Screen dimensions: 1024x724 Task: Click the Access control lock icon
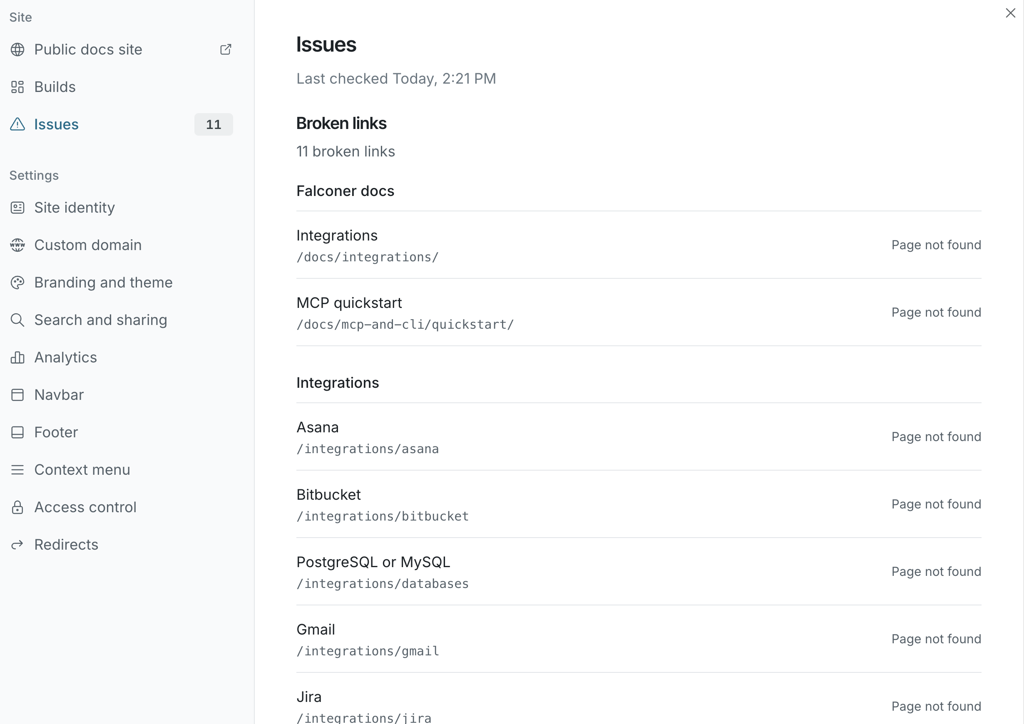pos(17,507)
